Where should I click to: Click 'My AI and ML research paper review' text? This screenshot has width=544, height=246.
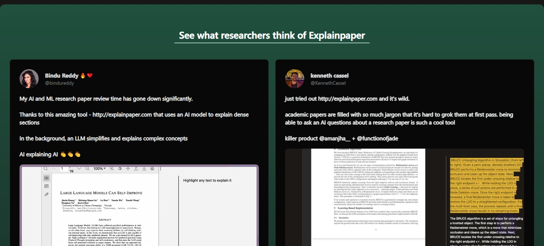(x=106, y=99)
